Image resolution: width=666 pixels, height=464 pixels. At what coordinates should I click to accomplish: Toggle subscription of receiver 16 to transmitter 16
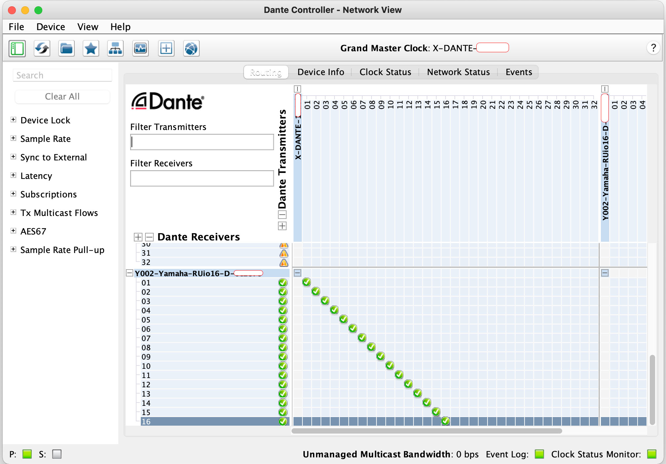tap(446, 421)
